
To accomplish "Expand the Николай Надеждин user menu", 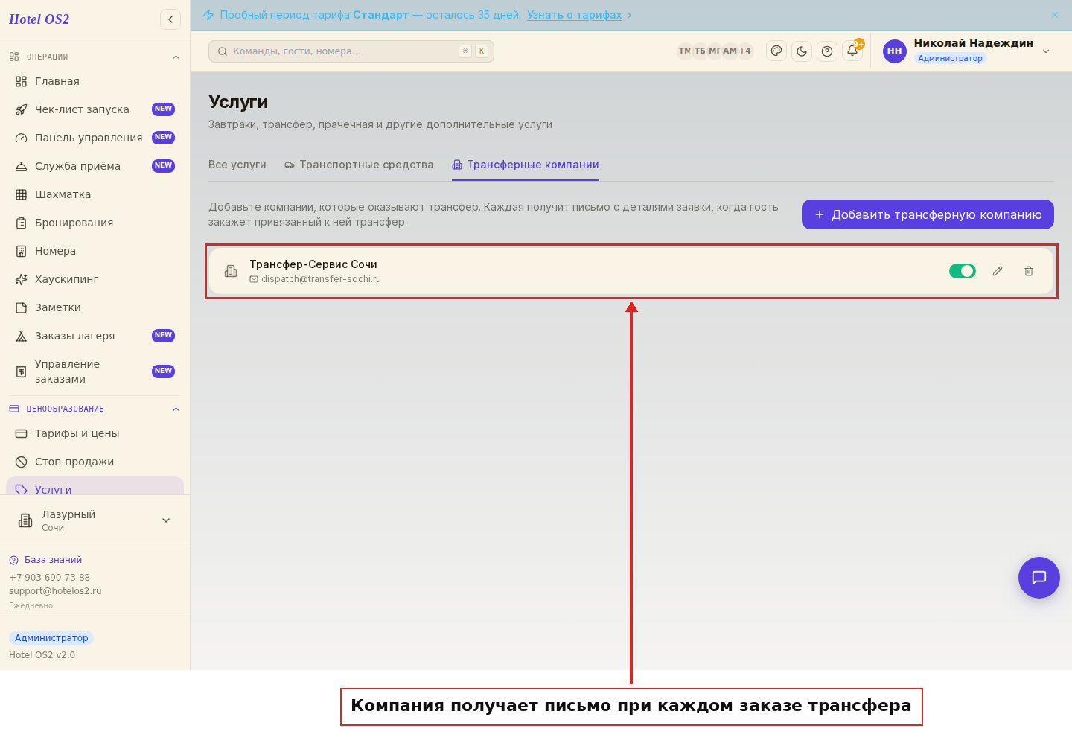I will coord(1046,51).
